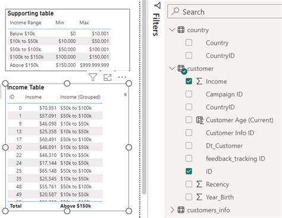Check the CountryID checkbox under country
Viewport: 282px width, 218px height.
[189, 55]
